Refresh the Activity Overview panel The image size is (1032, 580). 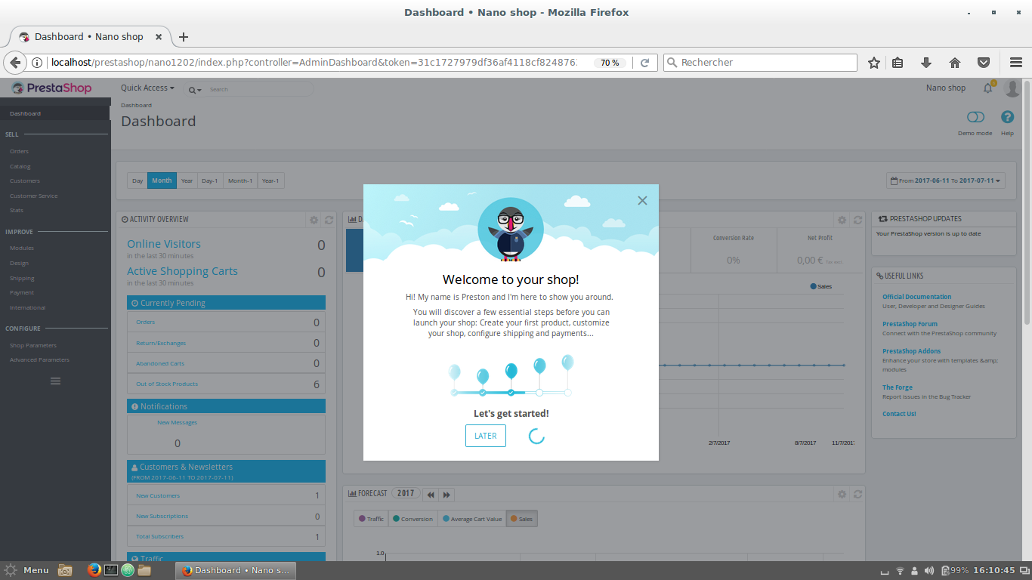pos(329,220)
